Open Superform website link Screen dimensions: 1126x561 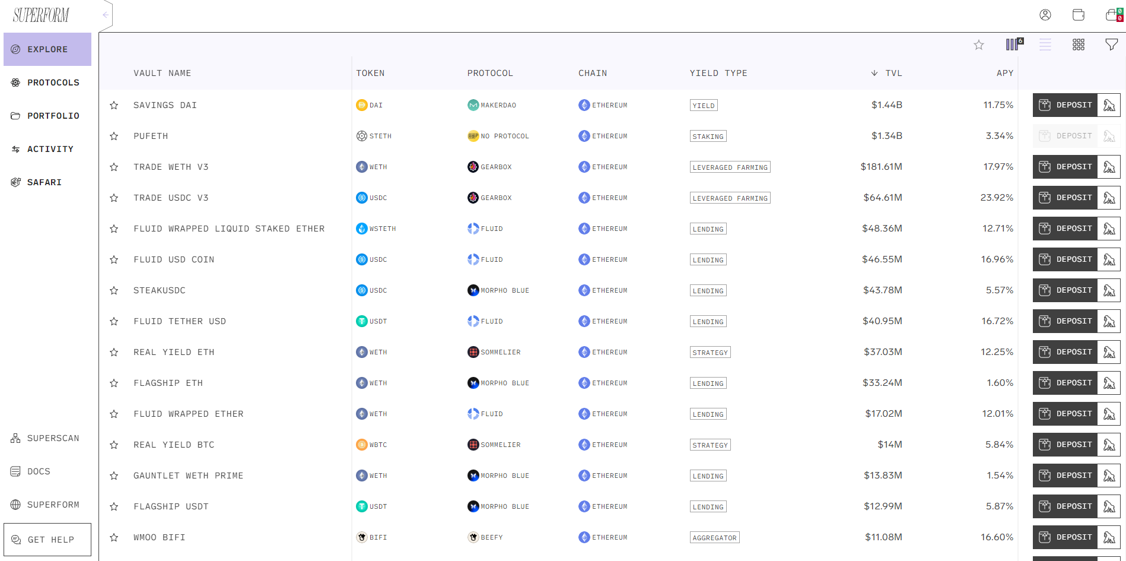47,505
